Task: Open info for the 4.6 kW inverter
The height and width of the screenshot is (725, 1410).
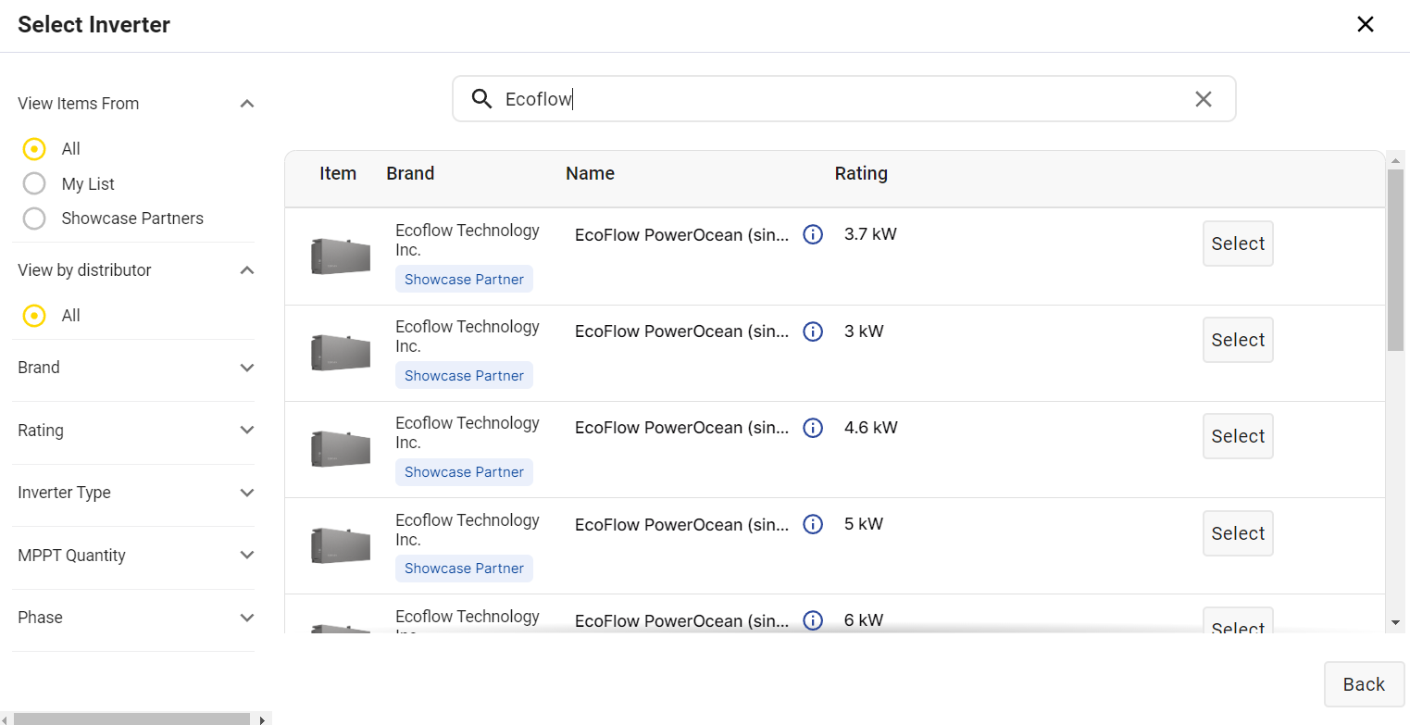Action: tap(813, 428)
